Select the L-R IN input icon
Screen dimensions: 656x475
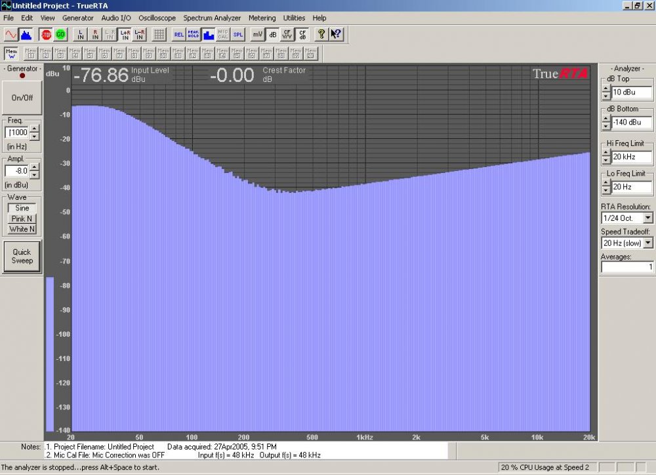coord(140,34)
